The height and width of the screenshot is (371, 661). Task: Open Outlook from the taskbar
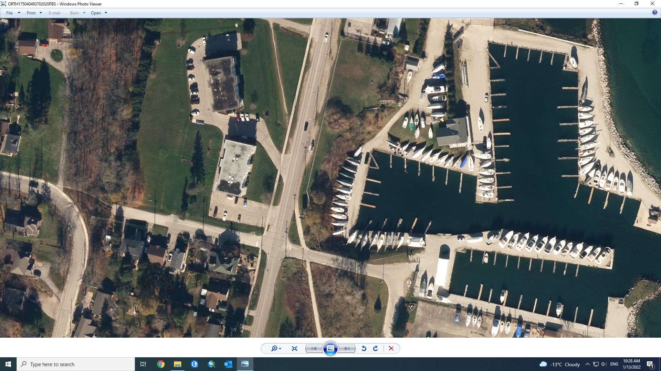[x=228, y=364]
